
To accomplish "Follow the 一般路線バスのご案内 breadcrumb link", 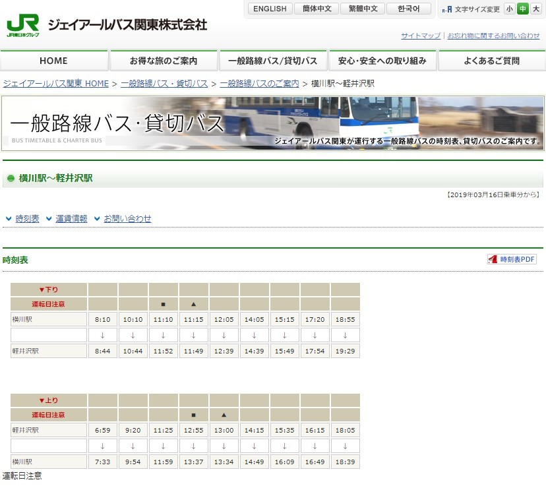I will pos(258,83).
